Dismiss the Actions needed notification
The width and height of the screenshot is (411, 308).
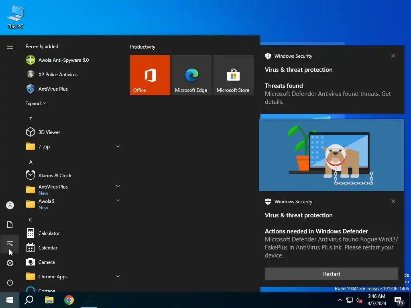pos(393,201)
